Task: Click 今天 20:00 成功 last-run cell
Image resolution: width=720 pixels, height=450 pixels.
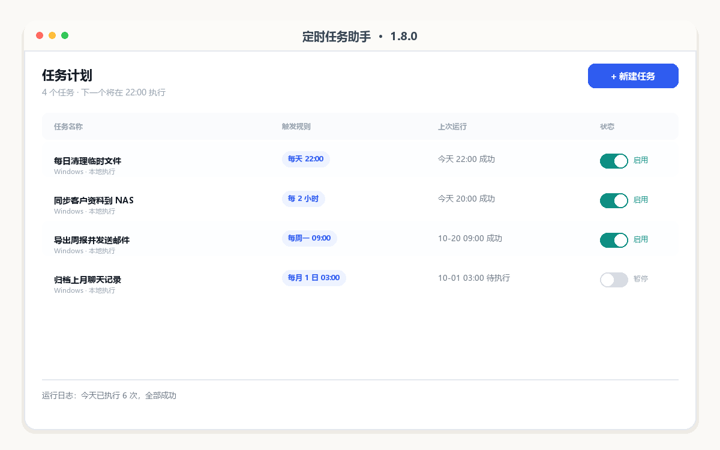Action: coord(466,199)
